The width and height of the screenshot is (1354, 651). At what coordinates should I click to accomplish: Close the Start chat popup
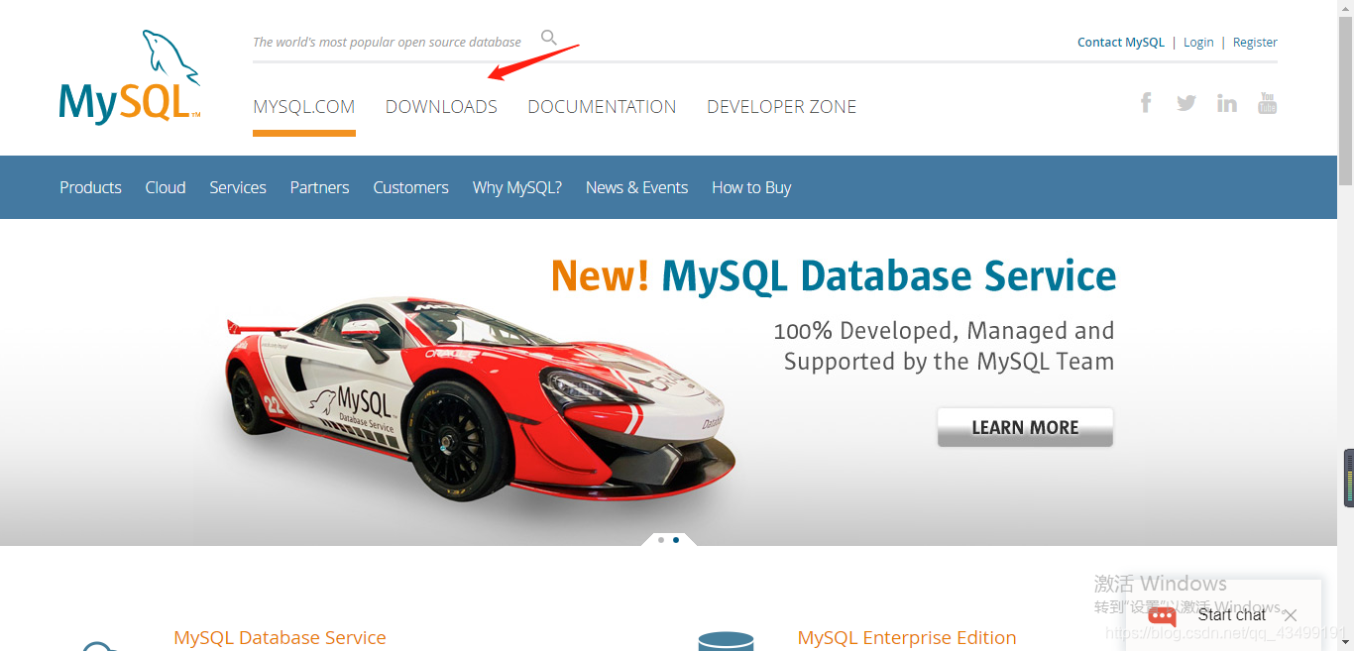click(1290, 615)
